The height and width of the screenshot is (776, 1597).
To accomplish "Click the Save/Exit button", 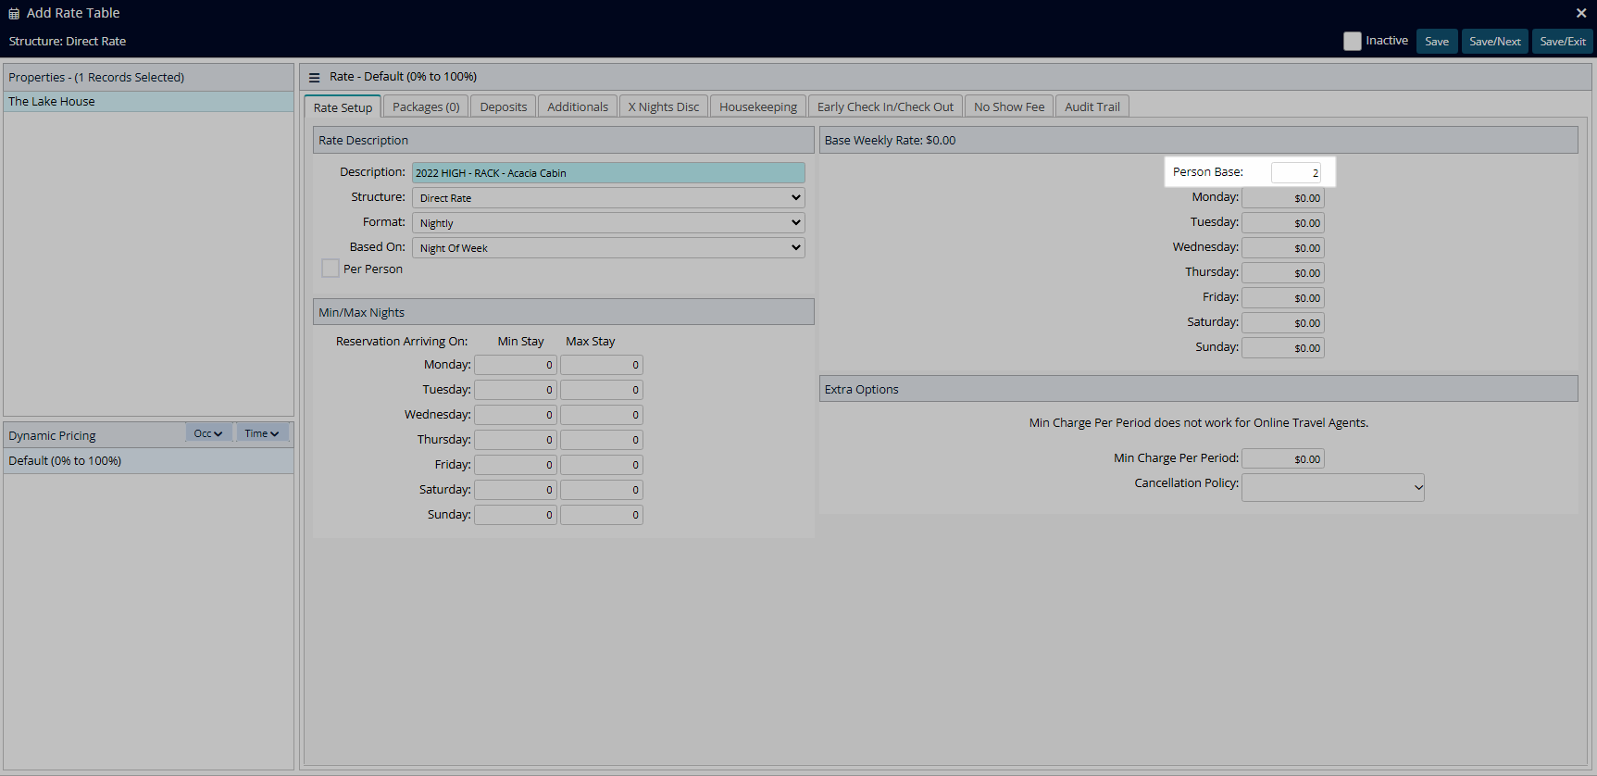I will point(1563,41).
